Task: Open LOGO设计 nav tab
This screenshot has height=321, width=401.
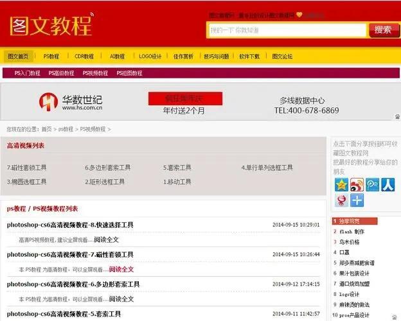Action: tap(150, 56)
